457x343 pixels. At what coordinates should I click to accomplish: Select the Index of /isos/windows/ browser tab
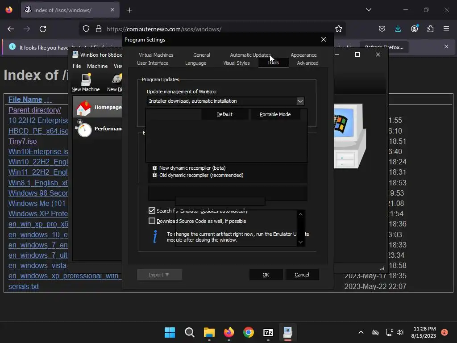click(70, 10)
